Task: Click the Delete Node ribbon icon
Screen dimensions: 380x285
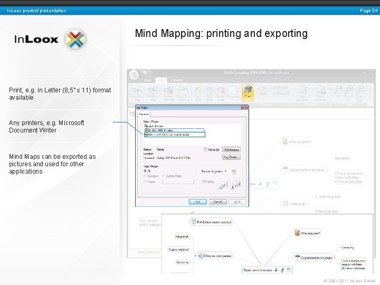Action: click(221, 93)
